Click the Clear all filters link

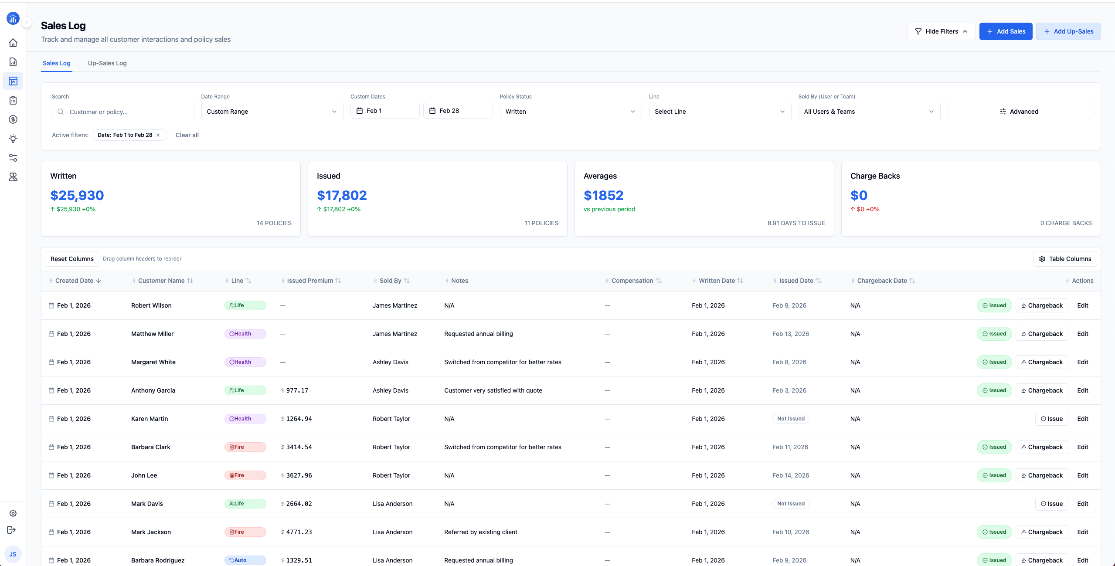[x=187, y=135]
